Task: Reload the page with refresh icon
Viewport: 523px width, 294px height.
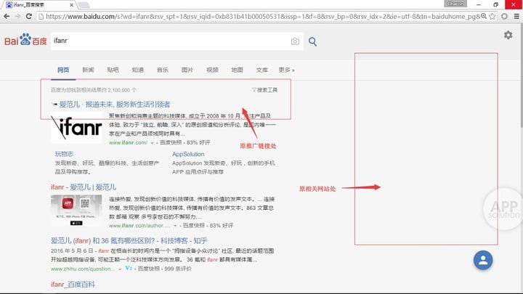Action: pyautogui.click(x=28, y=16)
